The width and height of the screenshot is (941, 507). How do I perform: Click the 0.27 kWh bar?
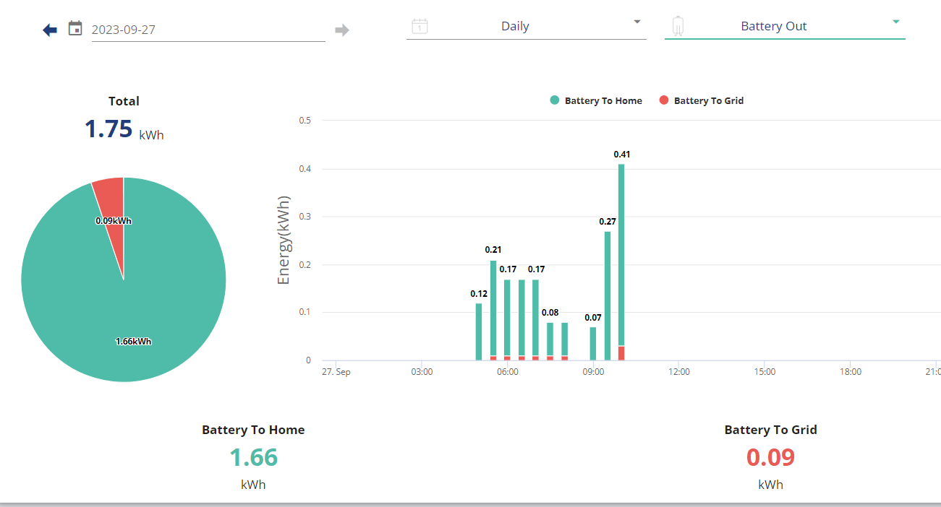[608, 296]
